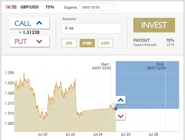
Task: Click the US flag icon
Action: [14, 7]
